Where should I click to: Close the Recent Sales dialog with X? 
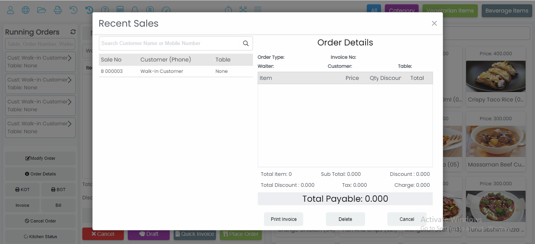(434, 23)
